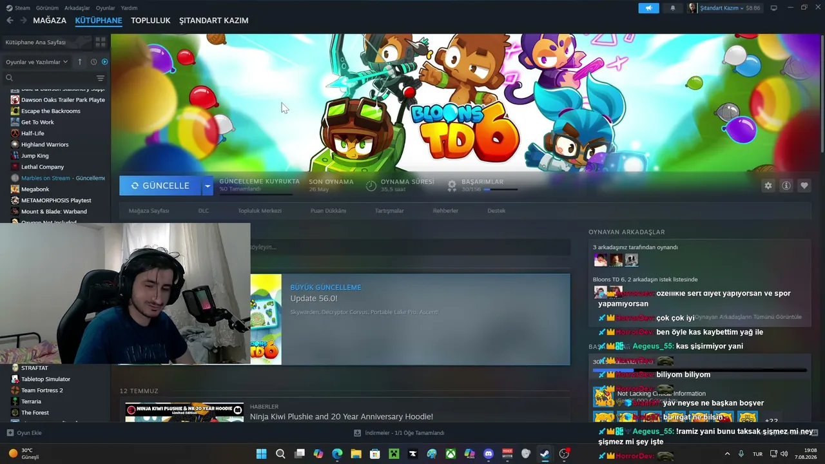Click Oyun Ekle at bottom left

(x=24, y=433)
